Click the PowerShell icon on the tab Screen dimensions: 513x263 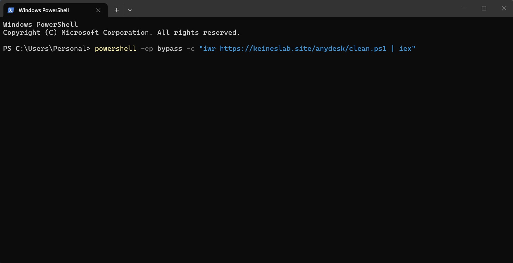pos(11,10)
